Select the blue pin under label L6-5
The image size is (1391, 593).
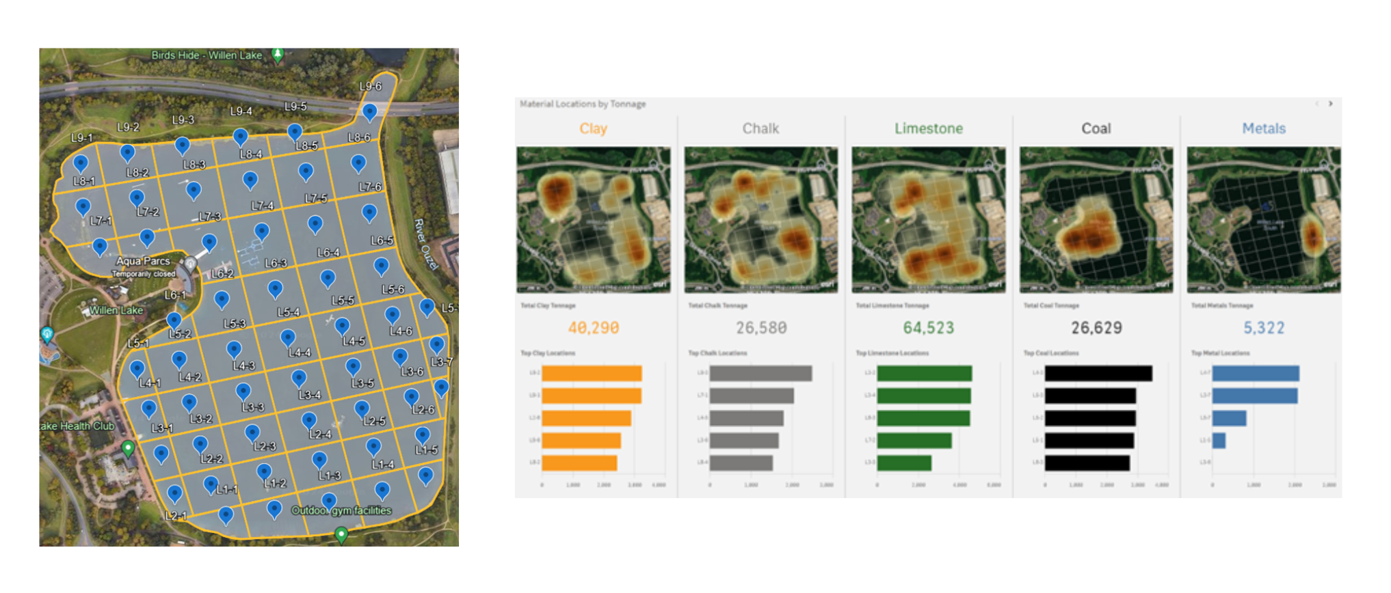click(382, 267)
